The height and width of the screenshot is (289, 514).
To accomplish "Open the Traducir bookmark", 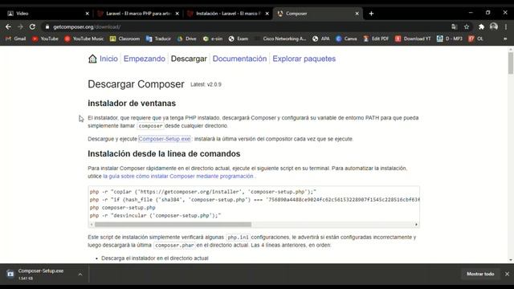I will (158, 39).
